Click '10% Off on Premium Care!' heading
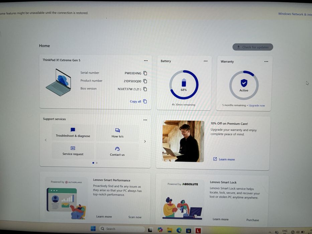The width and height of the screenshot is (312, 234). (229, 124)
